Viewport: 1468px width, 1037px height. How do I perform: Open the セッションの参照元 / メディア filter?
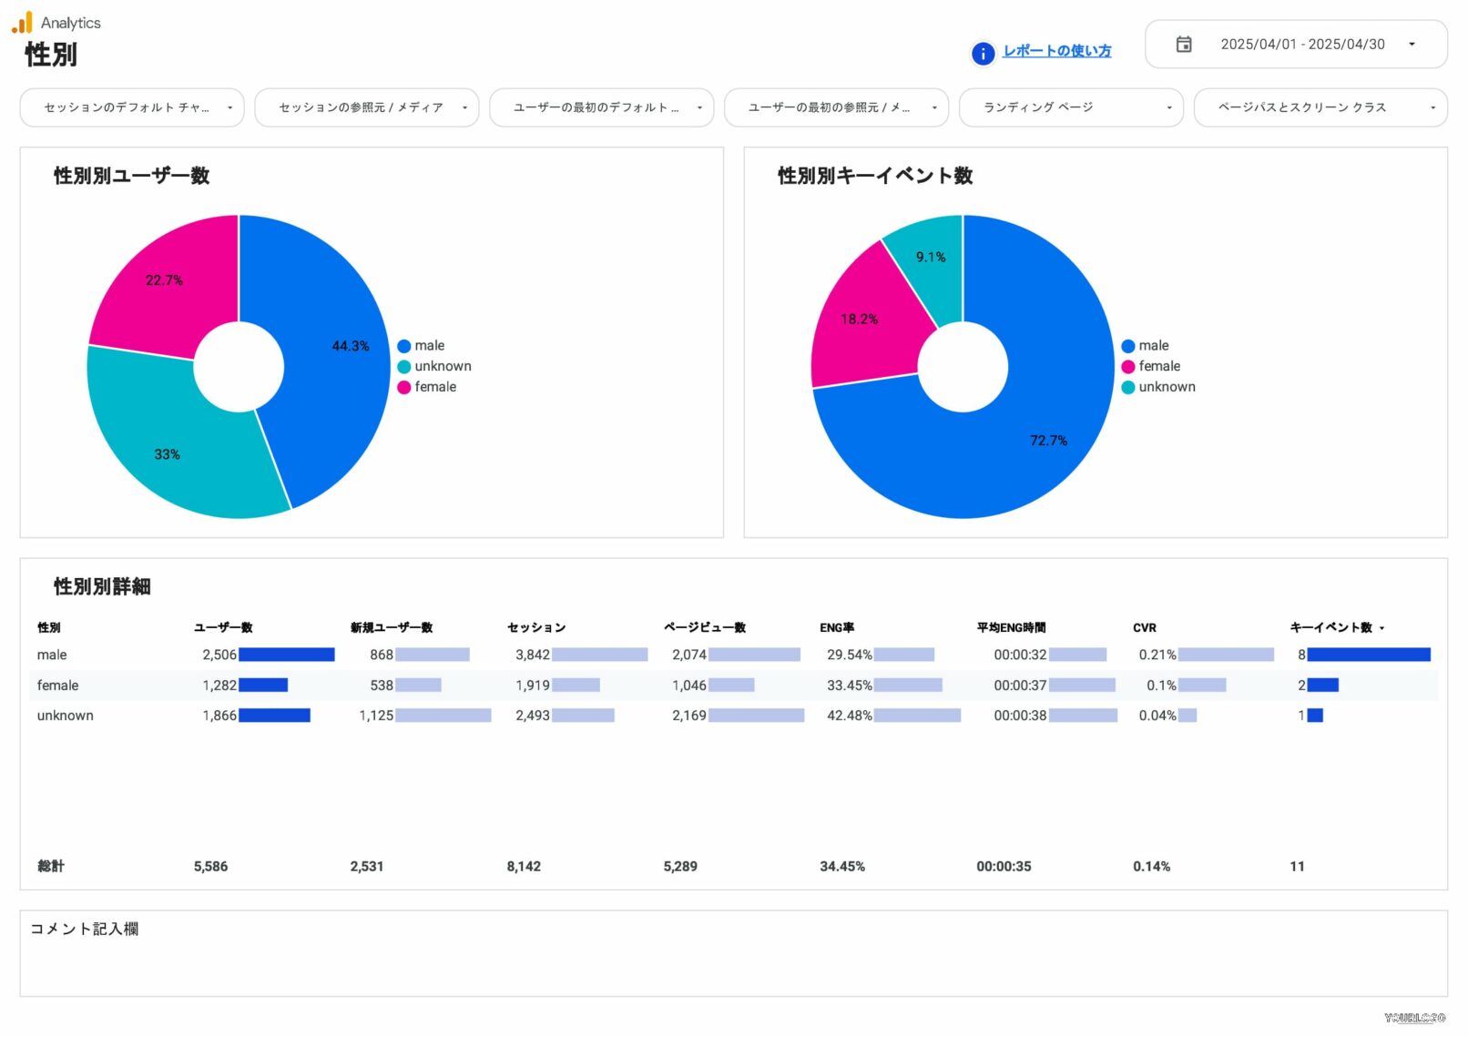tap(366, 107)
